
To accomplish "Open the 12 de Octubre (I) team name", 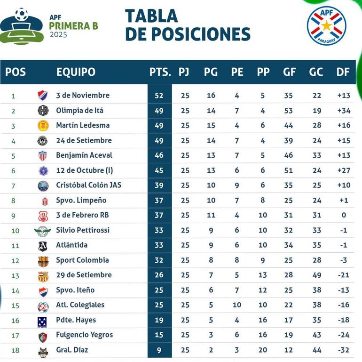I will tap(84, 170).
